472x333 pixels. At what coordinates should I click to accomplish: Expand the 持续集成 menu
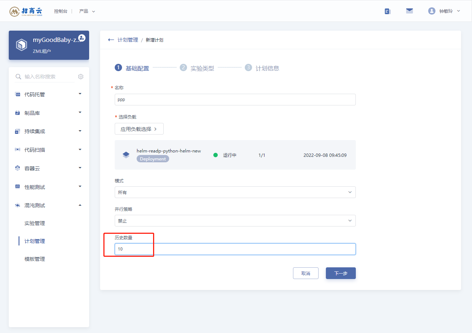pyautogui.click(x=80, y=131)
